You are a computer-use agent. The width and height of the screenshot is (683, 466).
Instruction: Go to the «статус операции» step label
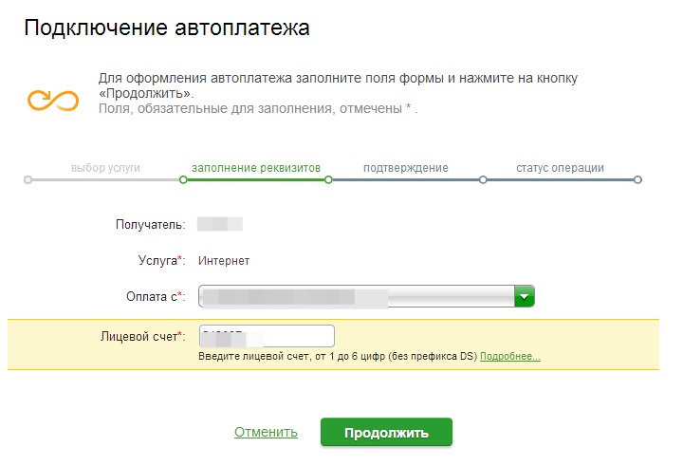pyautogui.click(x=560, y=168)
